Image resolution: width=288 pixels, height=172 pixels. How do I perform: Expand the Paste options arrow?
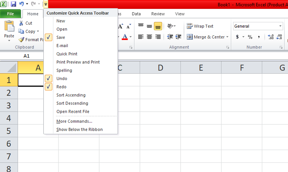click(9, 40)
